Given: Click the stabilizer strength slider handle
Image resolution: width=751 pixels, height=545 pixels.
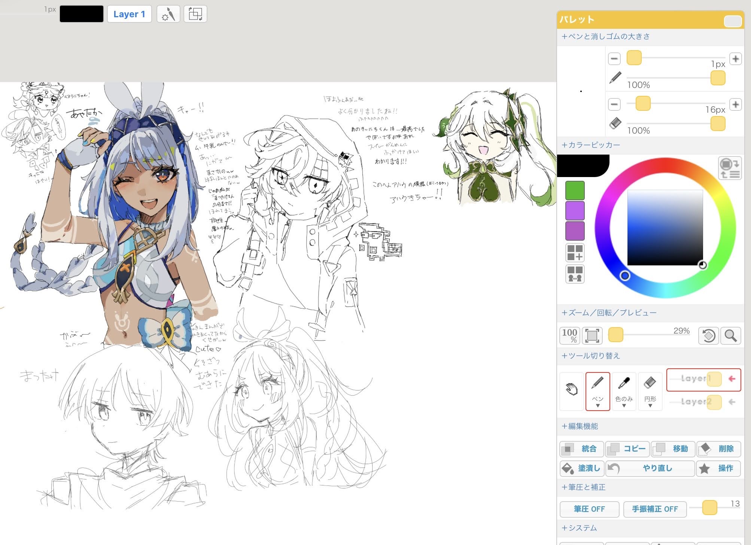Looking at the screenshot, I should click(709, 508).
